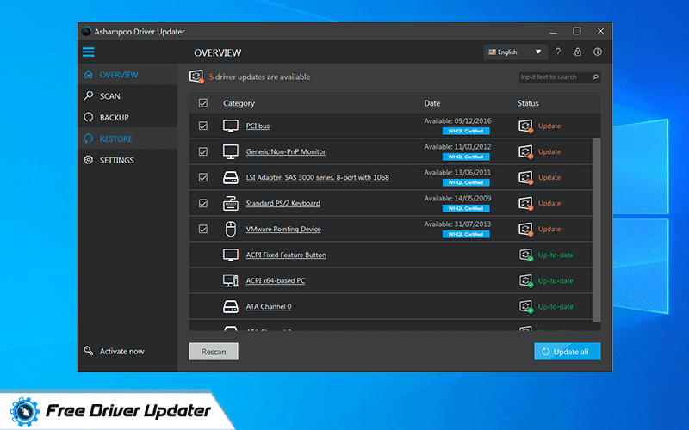Click Update link for Generic Non-PnP Monitor
The height and width of the screenshot is (430, 689).
click(549, 152)
